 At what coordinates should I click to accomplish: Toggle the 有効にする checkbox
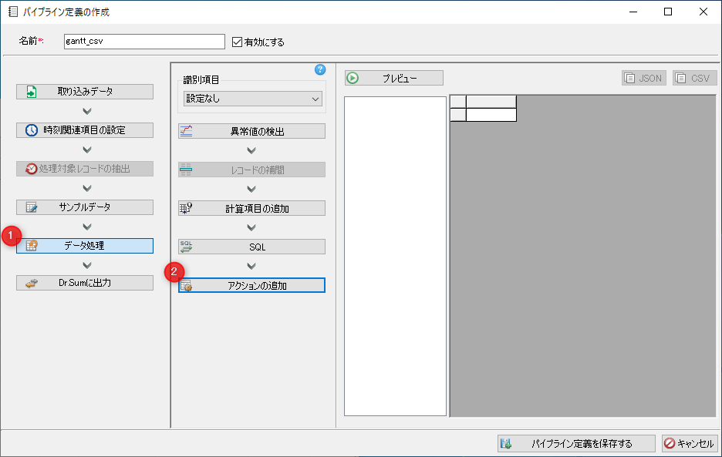[x=237, y=42]
